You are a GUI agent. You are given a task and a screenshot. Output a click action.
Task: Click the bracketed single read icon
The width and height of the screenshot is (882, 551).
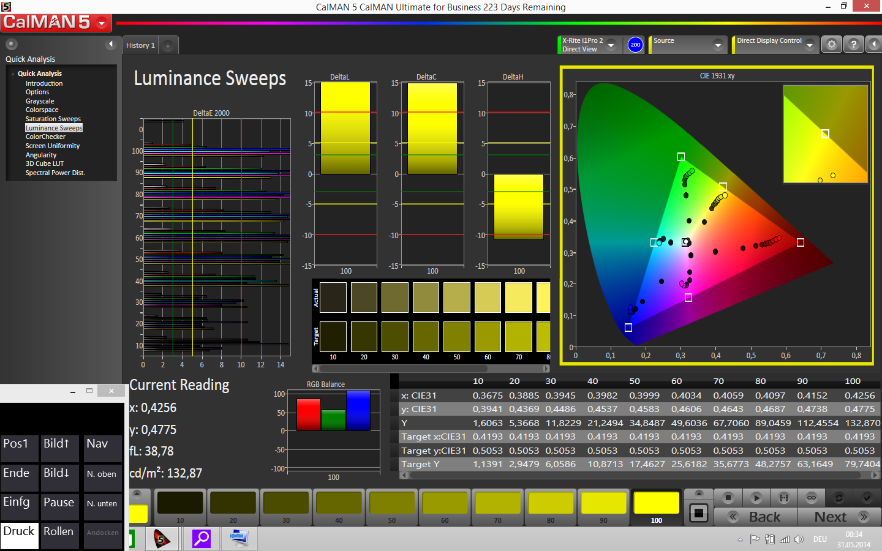(784, 498)
